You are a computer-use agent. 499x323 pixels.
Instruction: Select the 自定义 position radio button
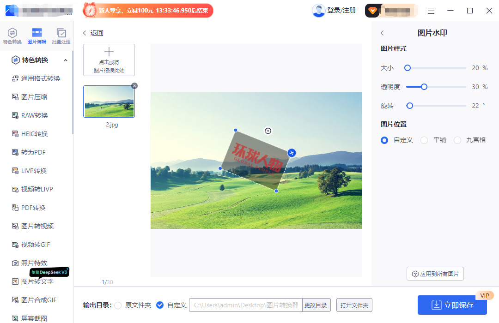click(x=384, y=140)
